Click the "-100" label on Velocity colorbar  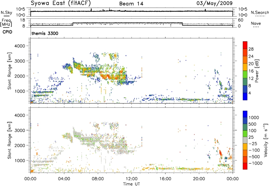(x=254, y=150)
